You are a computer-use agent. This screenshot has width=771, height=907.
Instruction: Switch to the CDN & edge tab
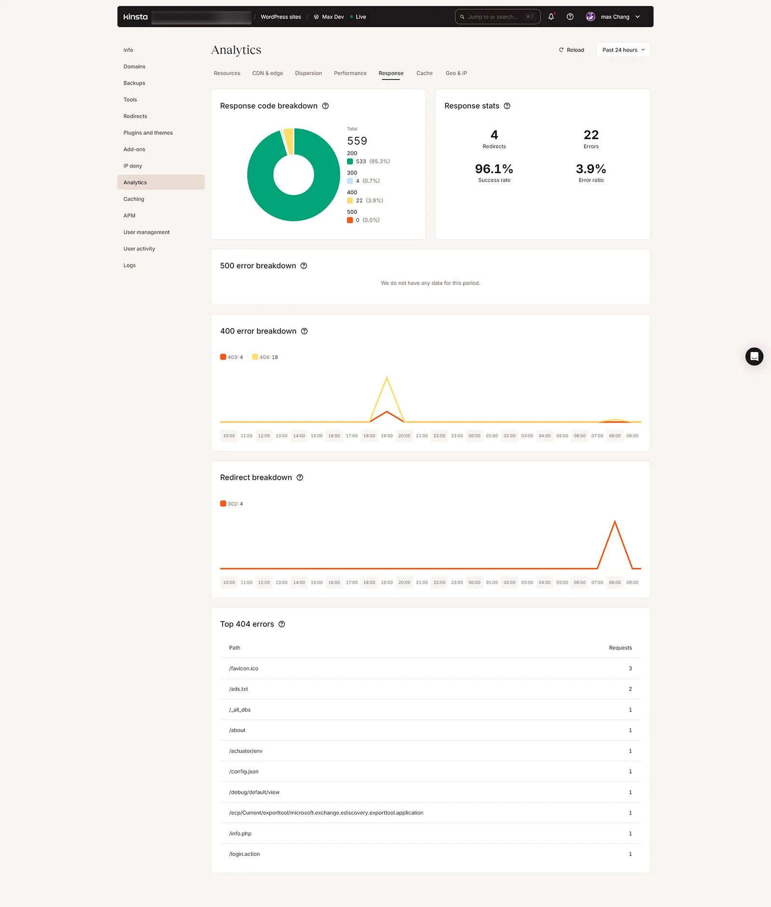click(267, 73)
